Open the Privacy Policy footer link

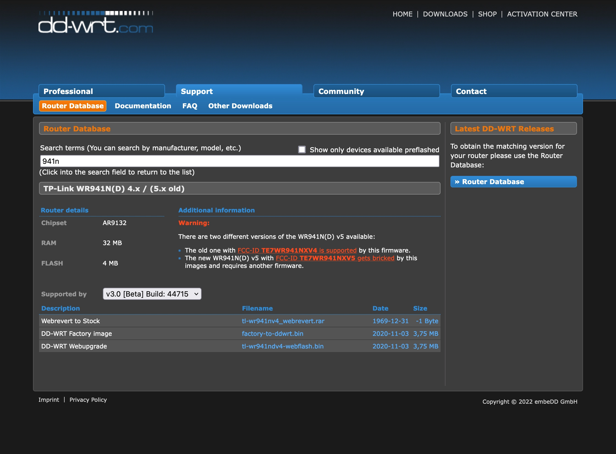88,400
